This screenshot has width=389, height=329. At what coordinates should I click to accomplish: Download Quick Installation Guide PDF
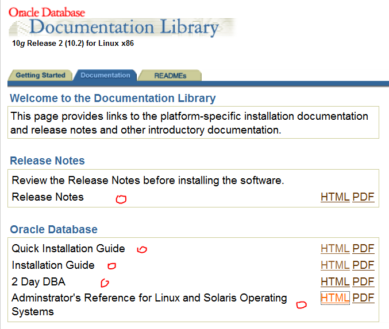click(363, 249)
